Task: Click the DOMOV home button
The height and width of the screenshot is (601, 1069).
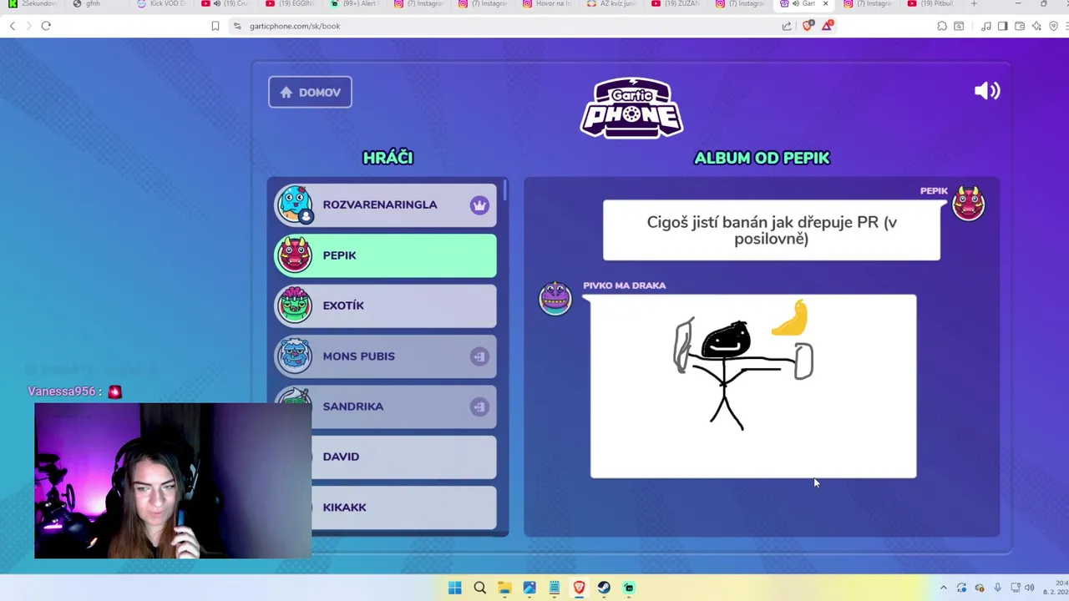Action: tap(310, 92)
